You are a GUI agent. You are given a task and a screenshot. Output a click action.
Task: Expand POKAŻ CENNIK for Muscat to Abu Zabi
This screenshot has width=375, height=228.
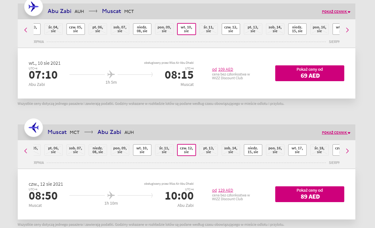(x=336, y=133)
